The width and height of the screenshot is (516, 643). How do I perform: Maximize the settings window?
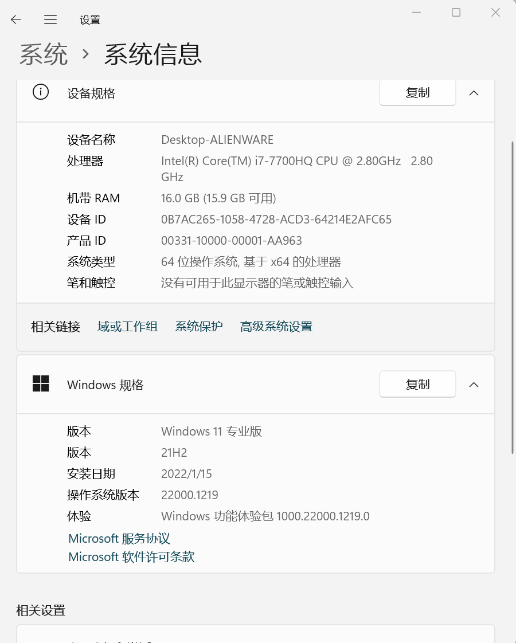point(456,12)
